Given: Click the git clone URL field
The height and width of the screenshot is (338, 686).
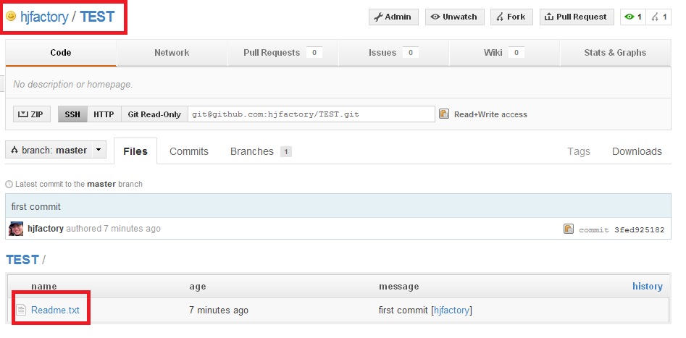Looking at the screenshot, I should click(x=311, y=114).
